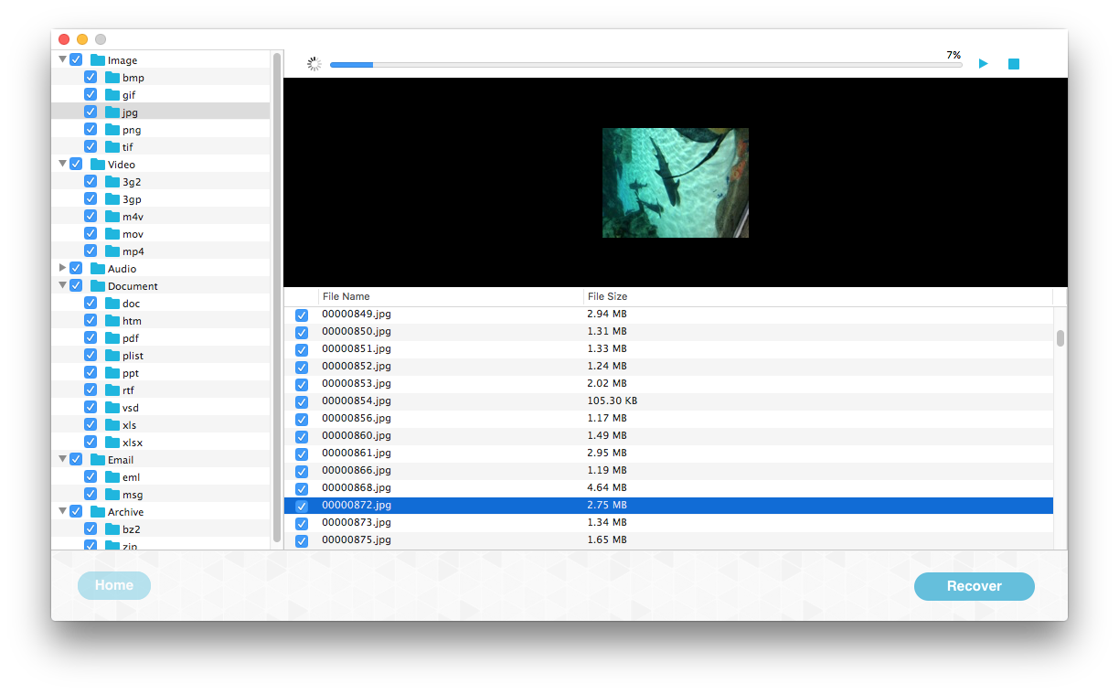Uncheck the Archive category checkbox

pos(76,512)
